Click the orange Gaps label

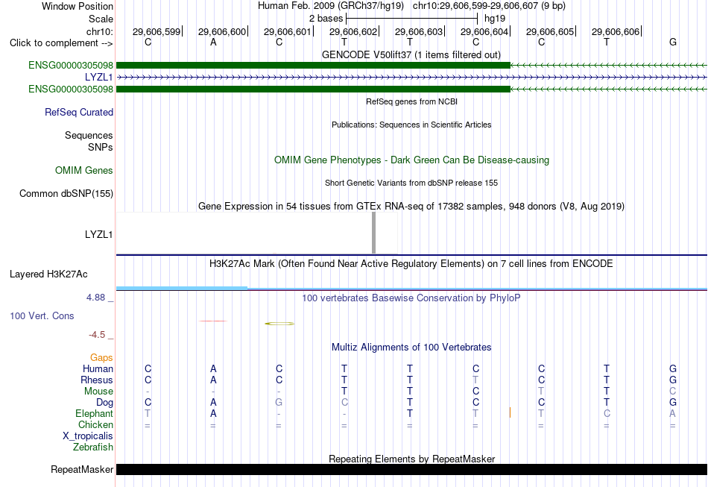[101, 358]
